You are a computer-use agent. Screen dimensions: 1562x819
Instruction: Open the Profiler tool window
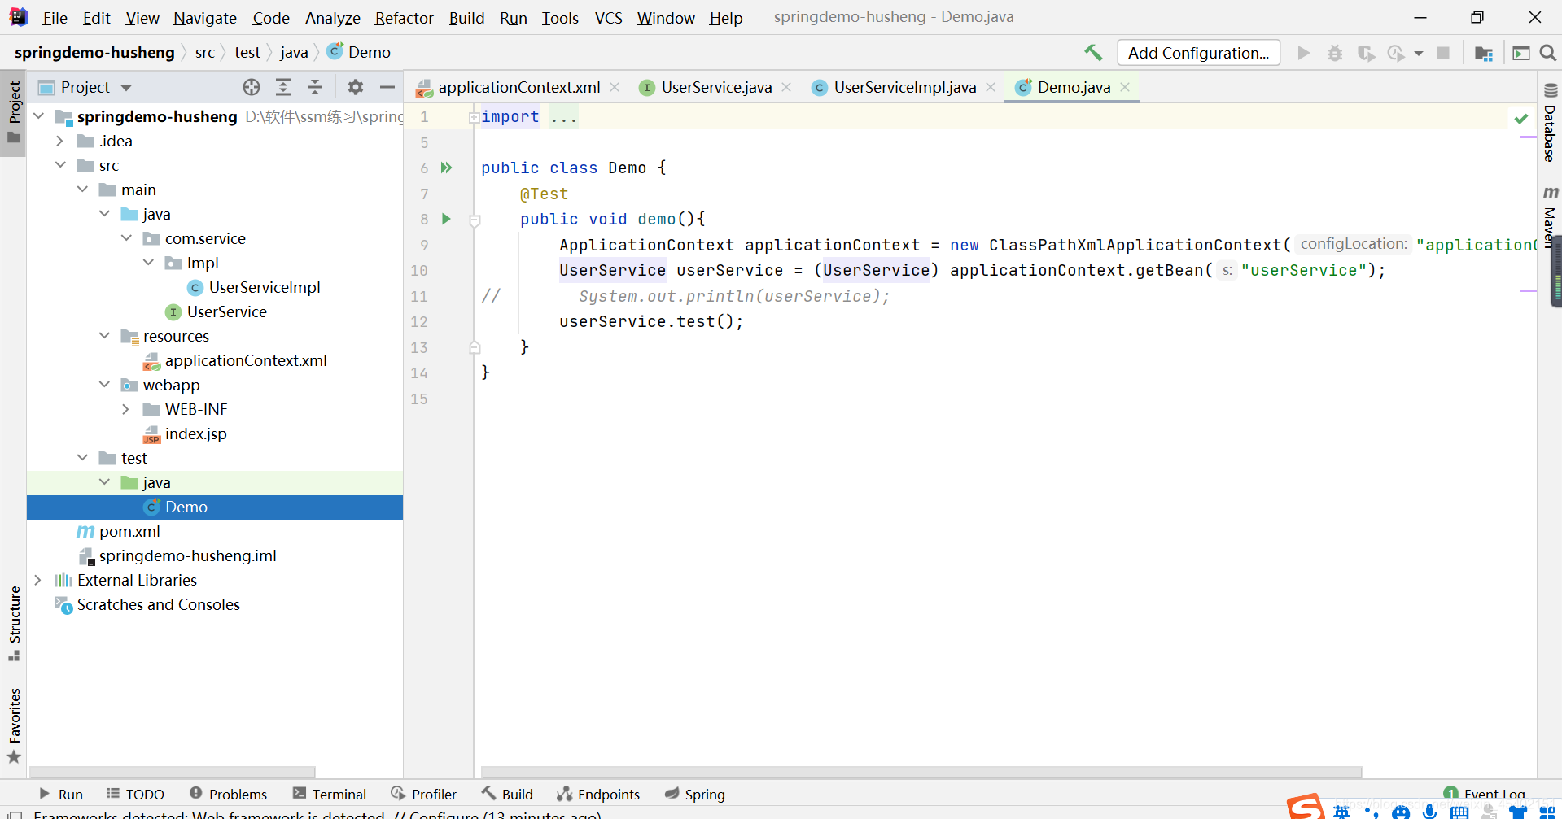pos(423,794)
